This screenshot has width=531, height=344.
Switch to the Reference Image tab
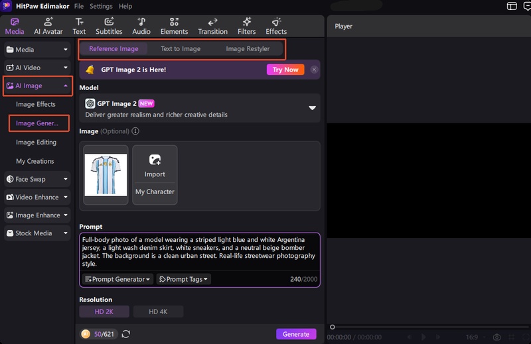(114, 48)
